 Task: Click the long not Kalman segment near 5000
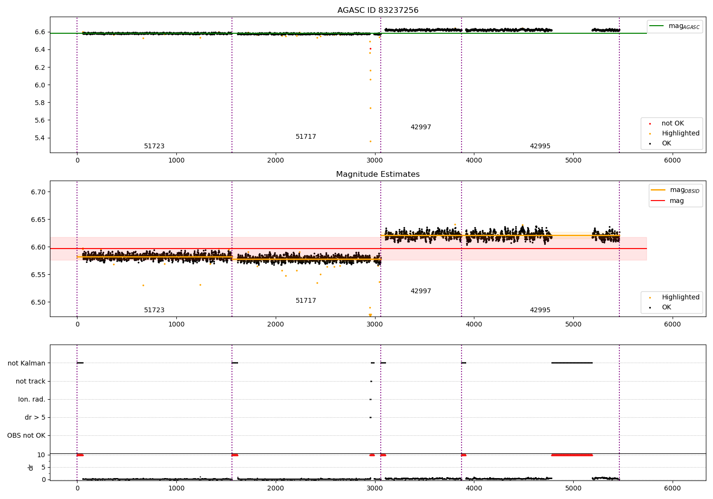point(572,363)
